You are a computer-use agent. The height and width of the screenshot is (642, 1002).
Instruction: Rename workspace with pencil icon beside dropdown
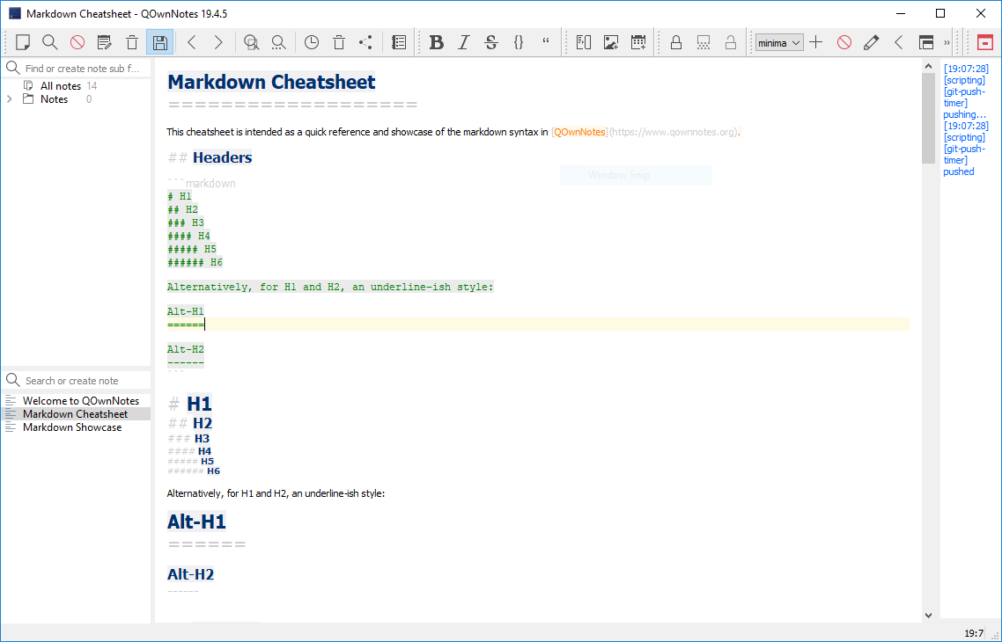[871, 43]
